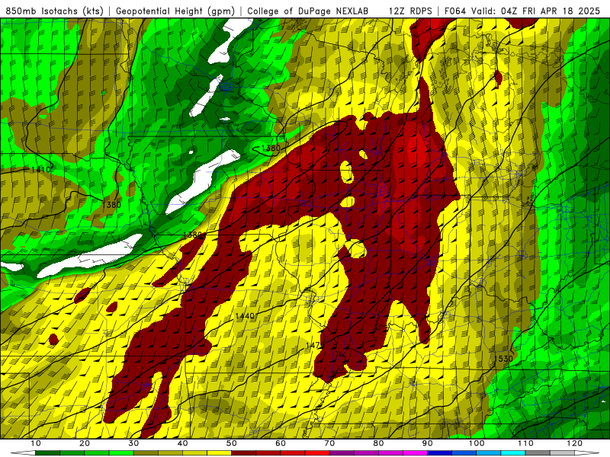Click the colorbar label 70
This screenshot has width=610, height=457.
[x=329, y=443]
